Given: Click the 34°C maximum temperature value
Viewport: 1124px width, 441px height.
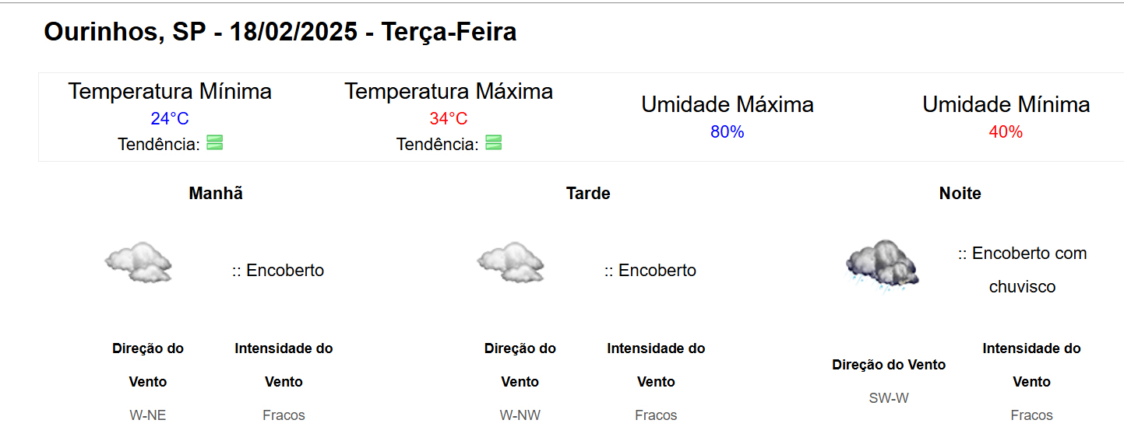Looking at the screenshot, I should (449, 119).
